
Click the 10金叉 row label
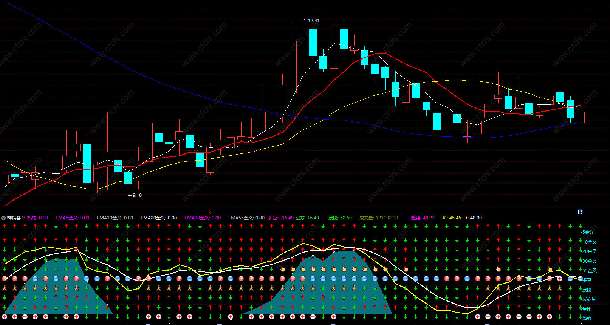tap(589, 242)
